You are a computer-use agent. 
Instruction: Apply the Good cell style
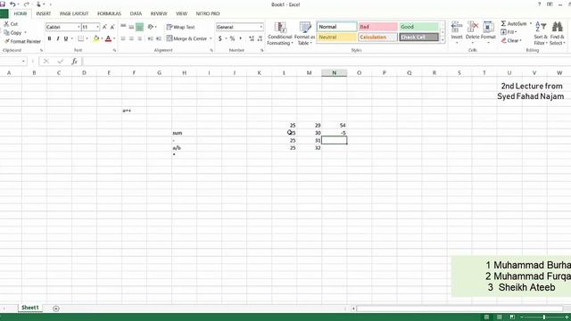coord(418,27)
